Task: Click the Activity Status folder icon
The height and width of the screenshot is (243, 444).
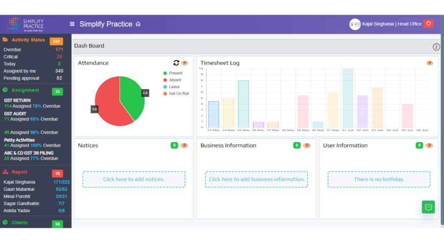Action: 5,39
